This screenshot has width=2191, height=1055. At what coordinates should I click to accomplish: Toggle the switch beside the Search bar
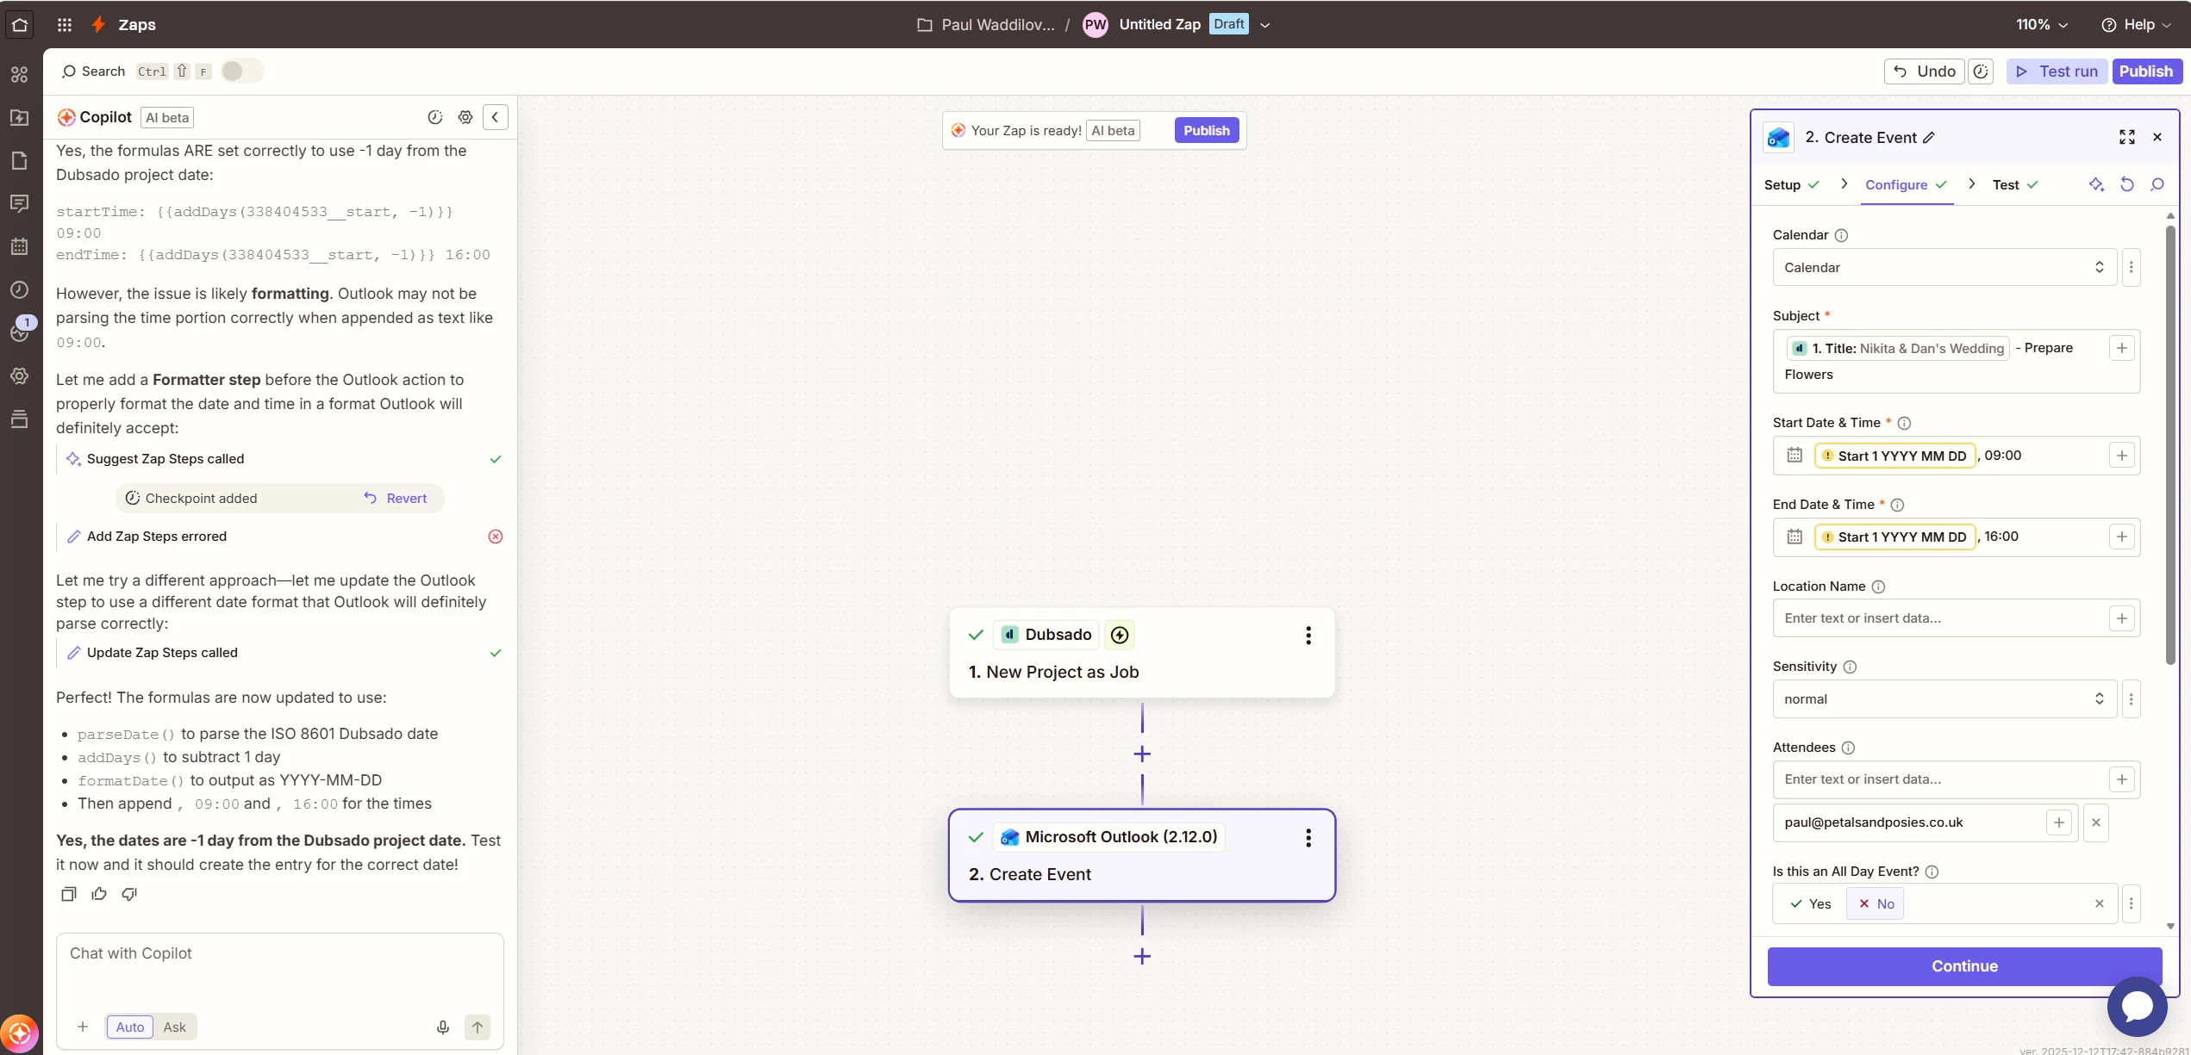coord(240,71)
